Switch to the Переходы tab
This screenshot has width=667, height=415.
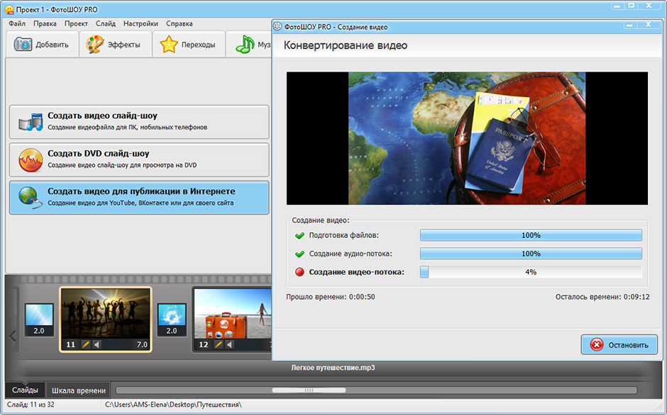coord(189,44)
